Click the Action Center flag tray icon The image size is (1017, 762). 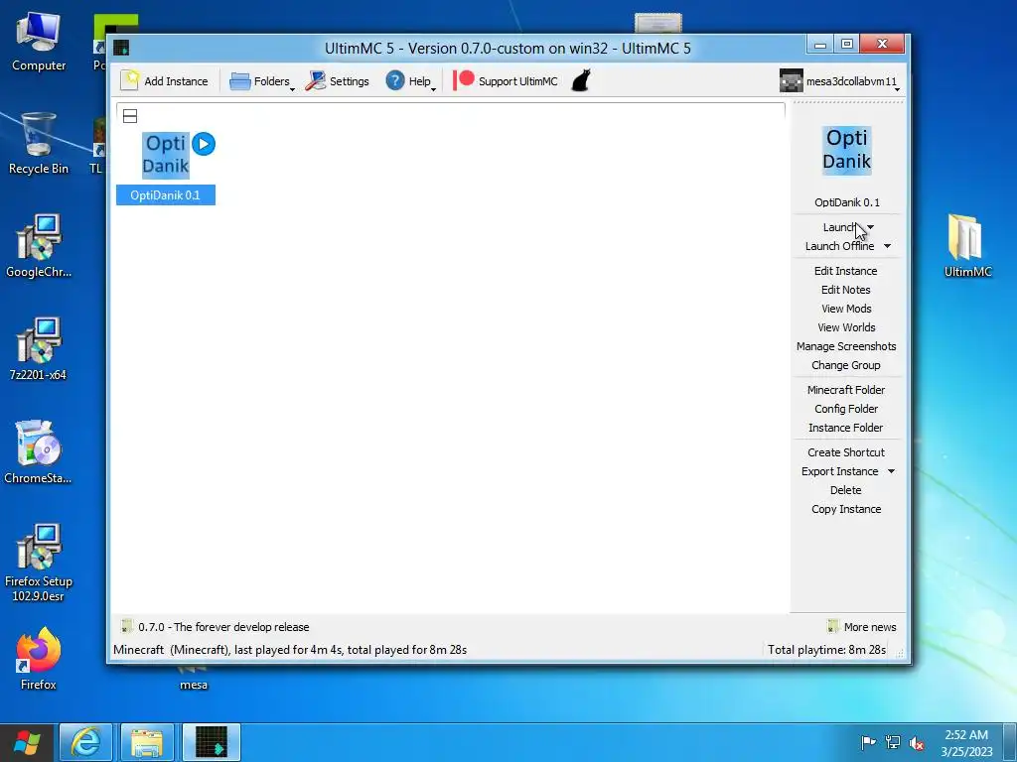(868, 742)
